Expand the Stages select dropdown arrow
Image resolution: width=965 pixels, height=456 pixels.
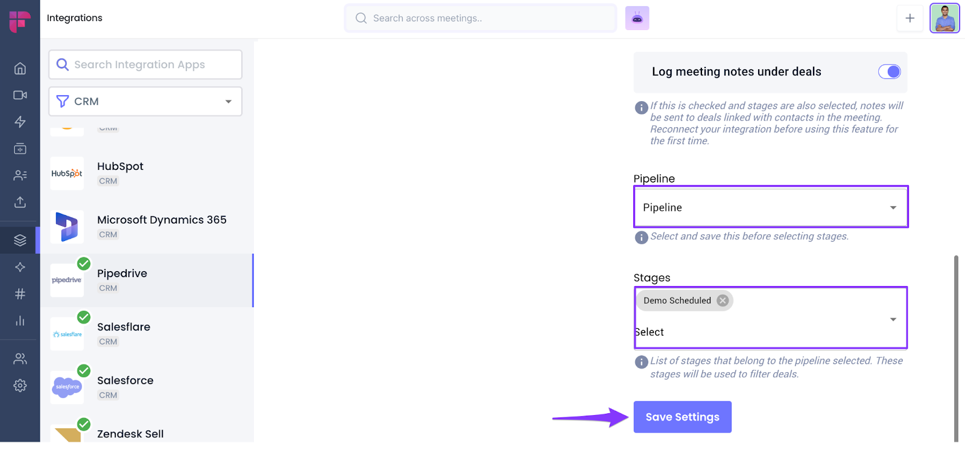point(893,319)
